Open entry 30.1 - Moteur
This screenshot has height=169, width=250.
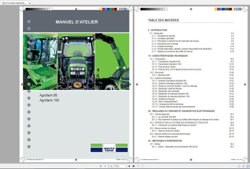point(155,144)
